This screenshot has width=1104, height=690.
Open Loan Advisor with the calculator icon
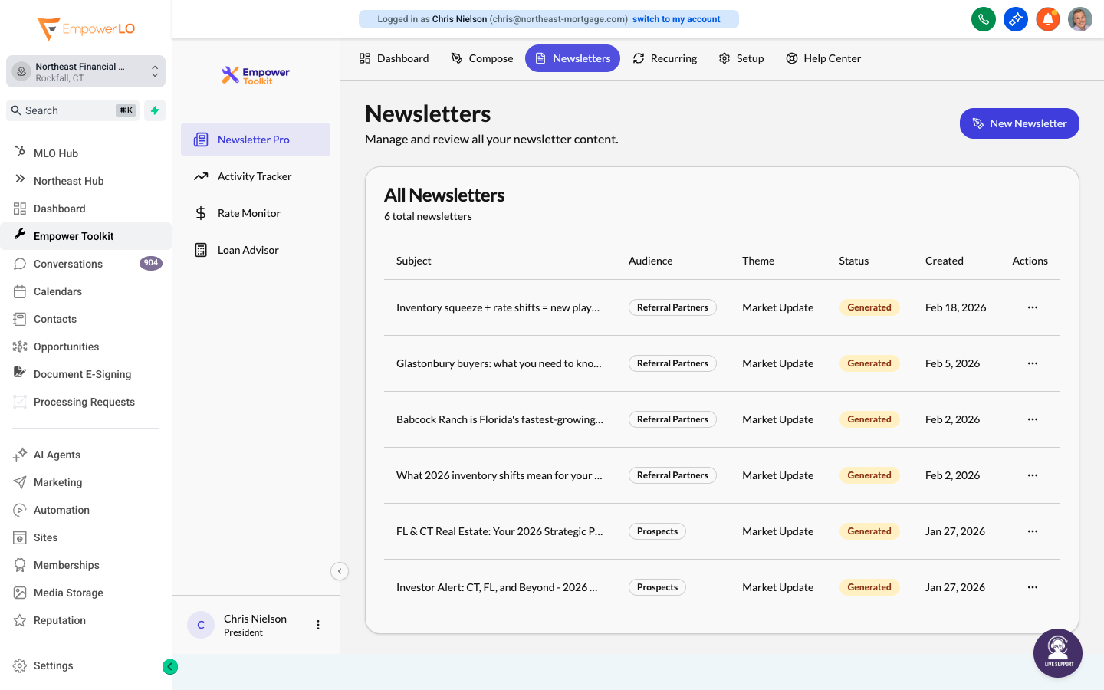point(201,249)
